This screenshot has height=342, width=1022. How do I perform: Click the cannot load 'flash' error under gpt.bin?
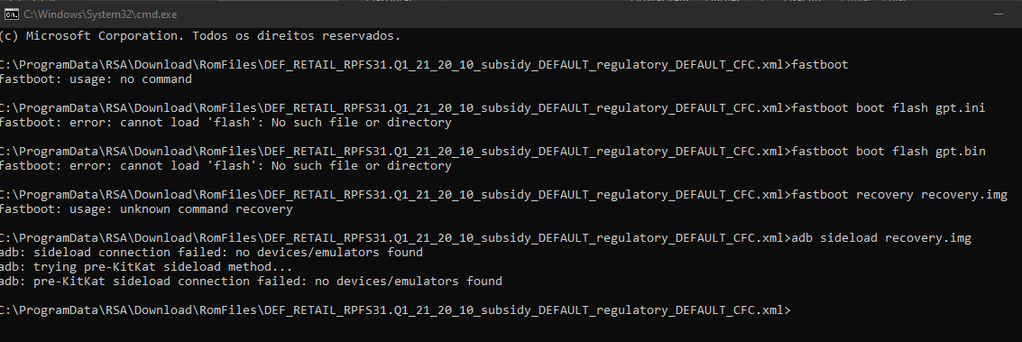pyautogui.click(x=226, y=165)
